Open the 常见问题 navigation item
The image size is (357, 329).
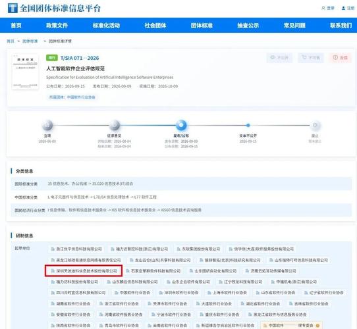pos(294,25)
